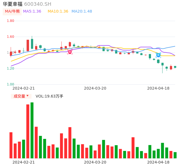Viewport: 188px width, 166px height.
Task: Click the VOL:19.63万手 volume readout
Action: pos(49,96)
